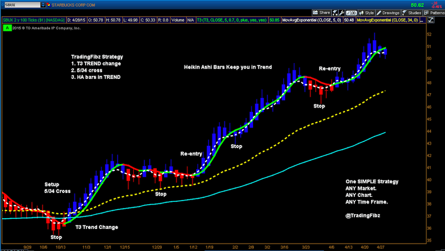Click the SBUX symbol input field
The image size is (445, 251).
click(22, 5)
